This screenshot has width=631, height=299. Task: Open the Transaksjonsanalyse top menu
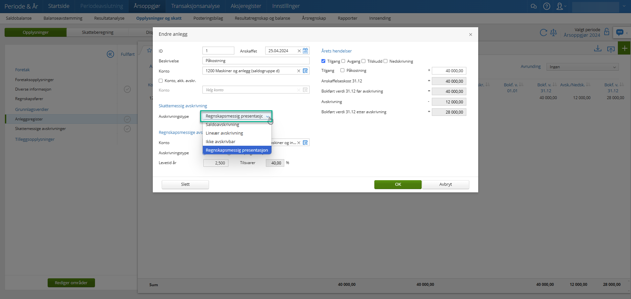(x=195, y=6)
